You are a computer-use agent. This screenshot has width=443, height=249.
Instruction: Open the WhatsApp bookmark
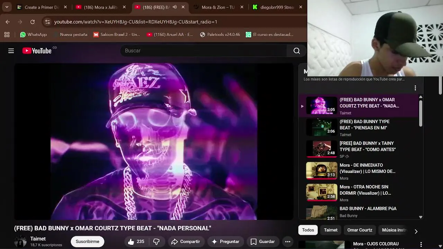33,35
